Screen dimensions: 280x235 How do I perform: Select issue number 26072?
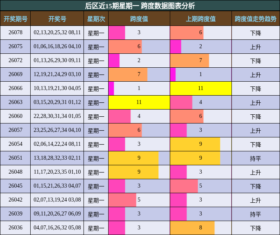(x=16, y=60)
